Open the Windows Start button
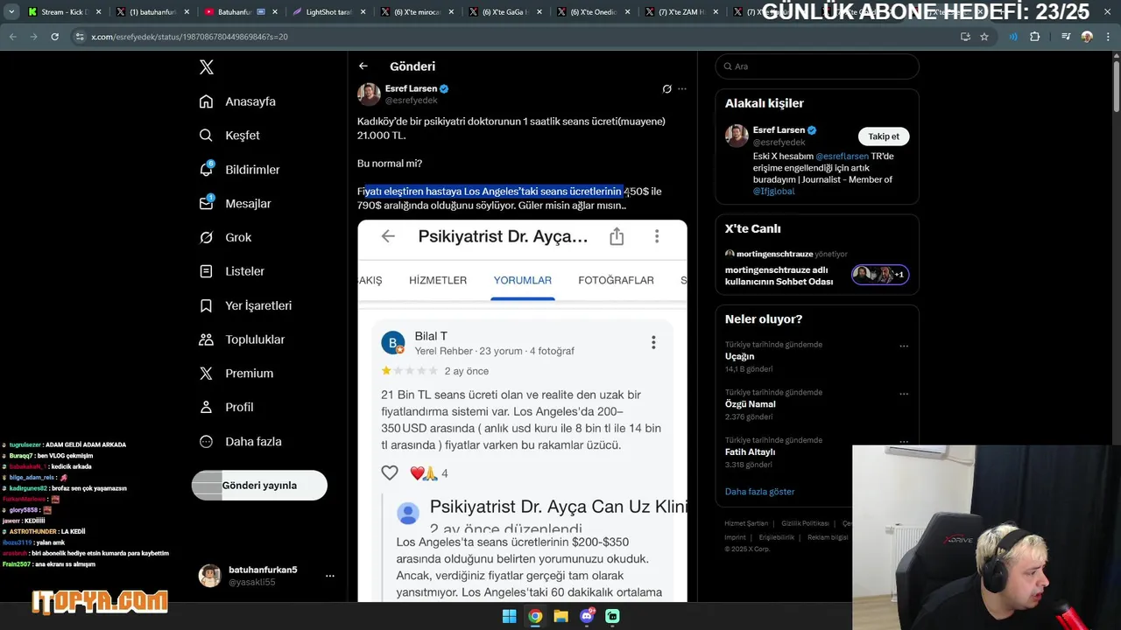Screen dimensions: 1121x630 point(509,616)
